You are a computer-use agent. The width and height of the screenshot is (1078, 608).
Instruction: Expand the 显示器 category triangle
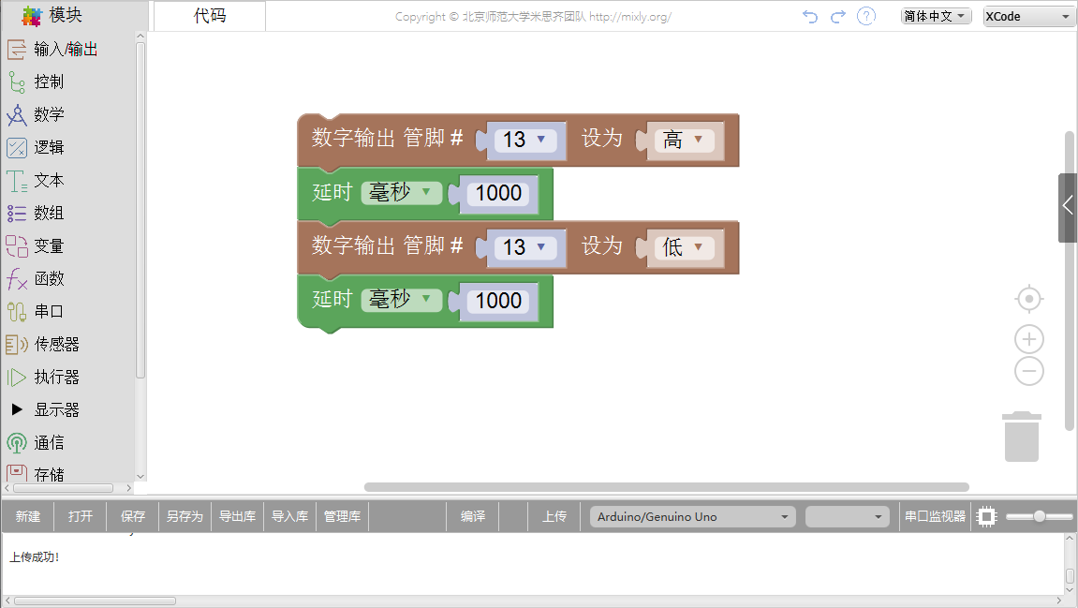[x=17, y=409]
